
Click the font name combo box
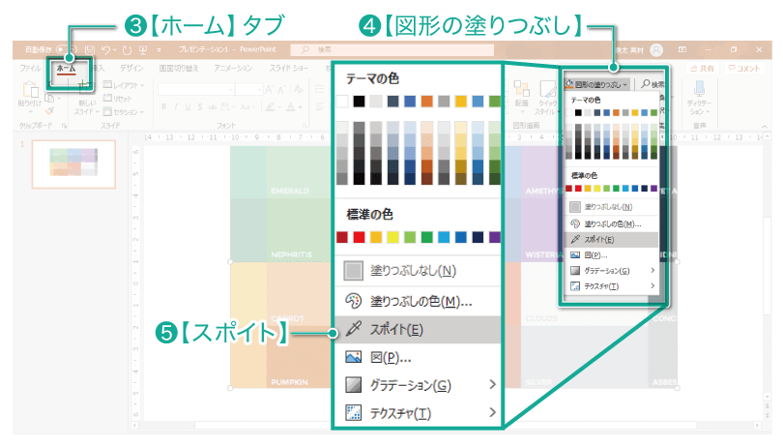click(196, 90)
